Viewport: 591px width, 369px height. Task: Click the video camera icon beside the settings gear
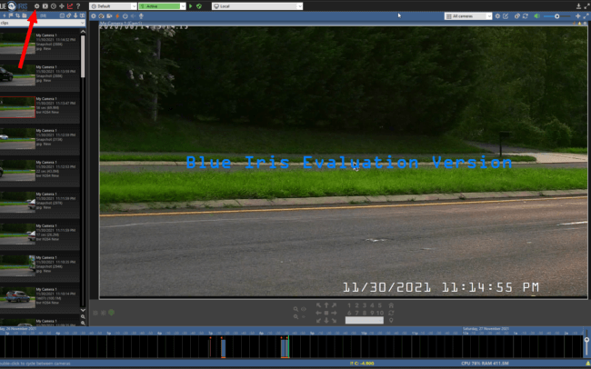tap(45, 6)
